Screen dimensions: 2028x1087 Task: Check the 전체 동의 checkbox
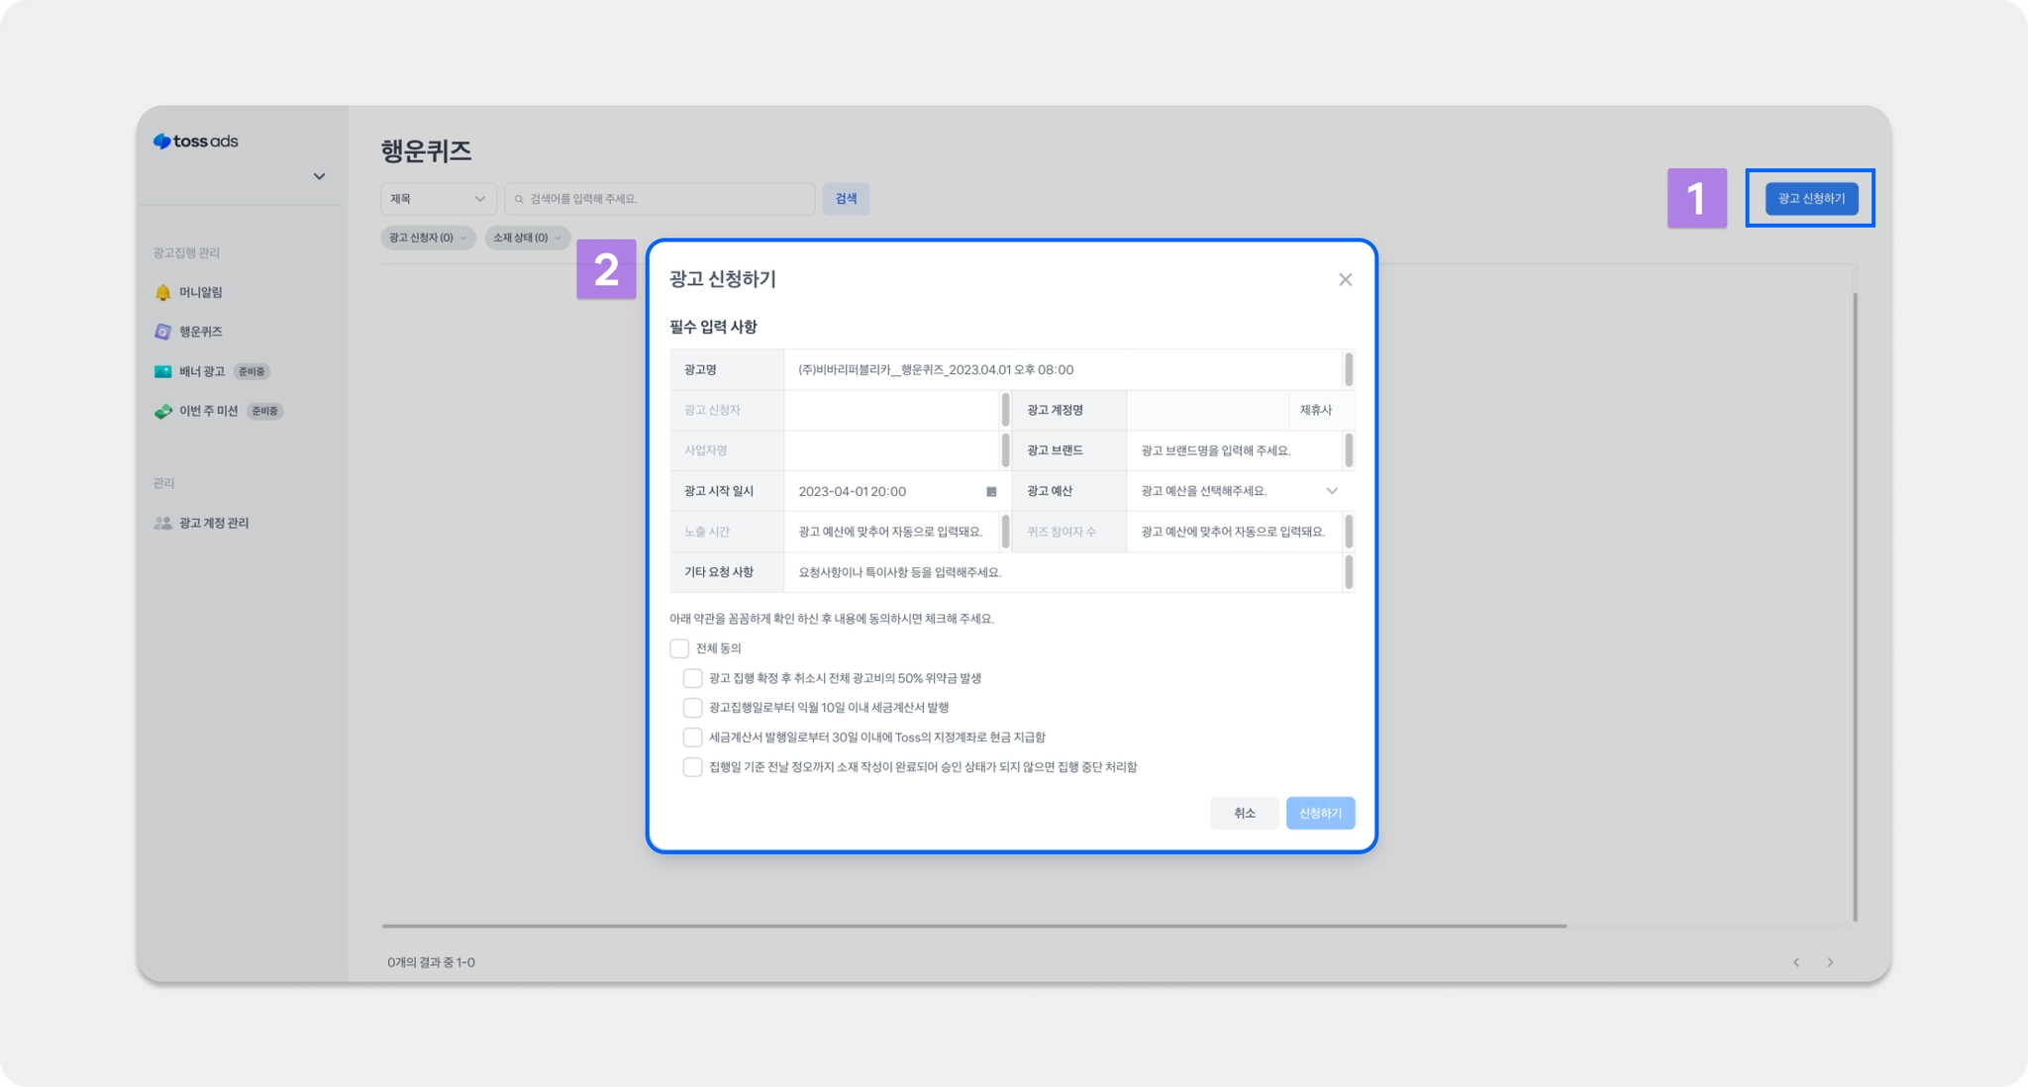(679, 648)
